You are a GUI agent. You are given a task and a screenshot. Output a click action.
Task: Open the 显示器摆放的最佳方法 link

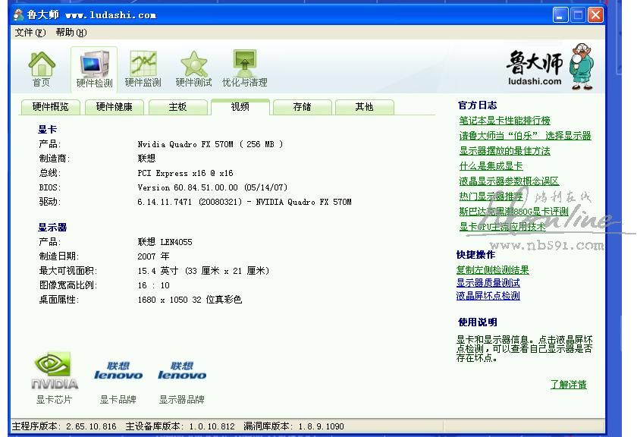click(504, 151)
